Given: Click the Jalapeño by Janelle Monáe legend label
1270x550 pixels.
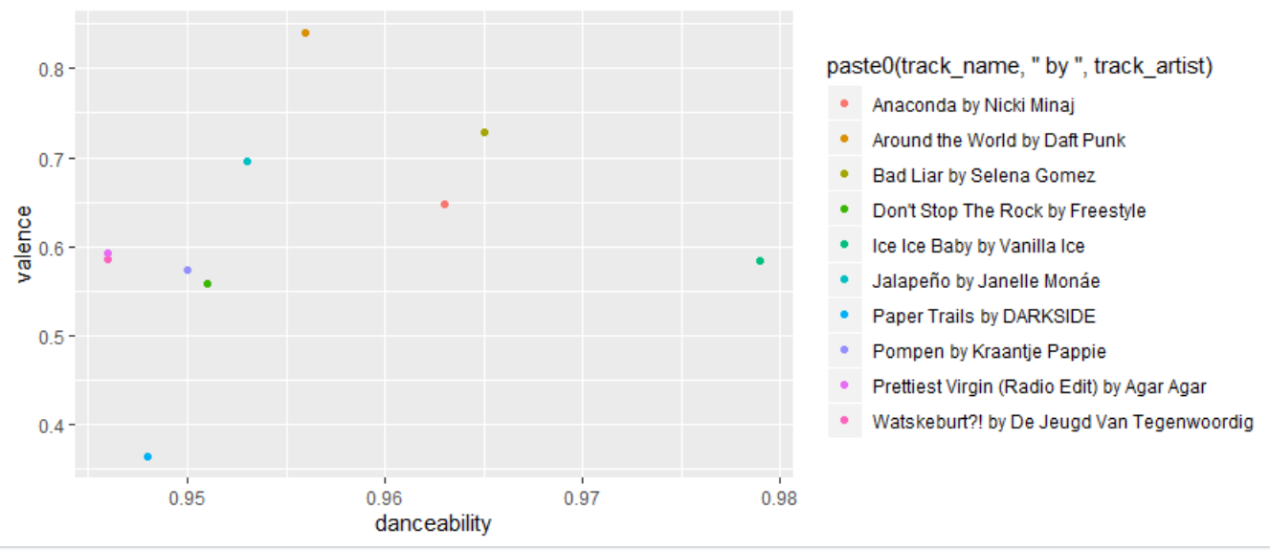Looking at the screenshot, I should 986,281.
